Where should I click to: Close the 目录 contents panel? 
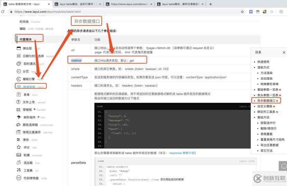(284, 52)
